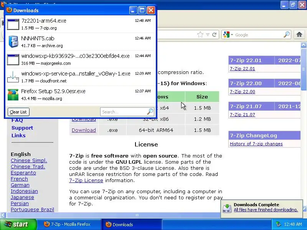Click the magnifier in Downloads search box

click(x=150, y=112)
